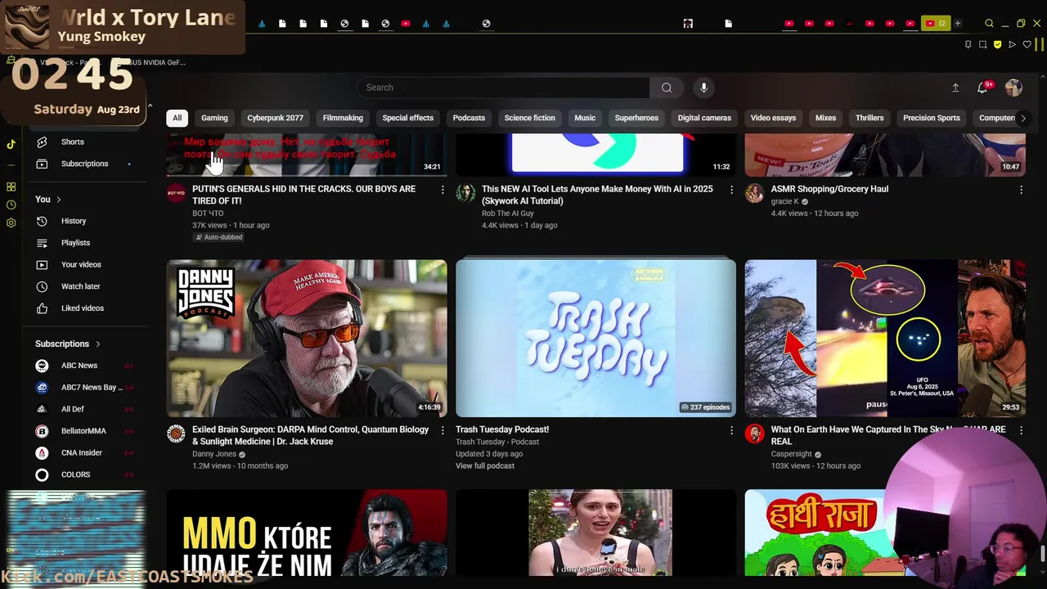
Task: Open the browser sidebar four-squares icon
Action: coord(11,187)
